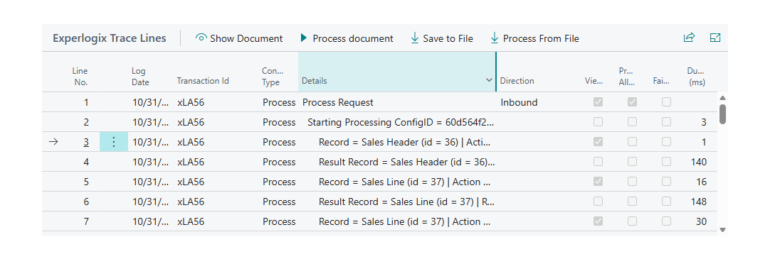The height and width of the screenshot is (259, 775).
Task: Click the share icon in the header
Action: tap(689, 38)
